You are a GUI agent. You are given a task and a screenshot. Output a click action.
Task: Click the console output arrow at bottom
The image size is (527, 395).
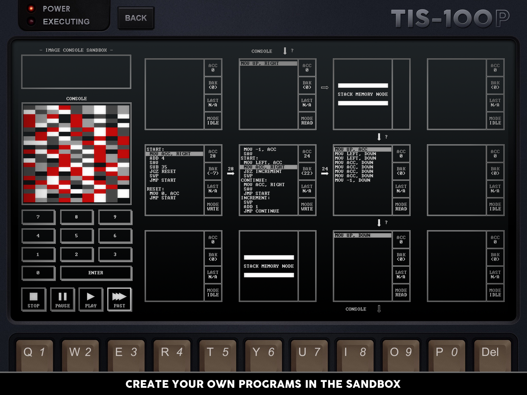click(379, 309)
